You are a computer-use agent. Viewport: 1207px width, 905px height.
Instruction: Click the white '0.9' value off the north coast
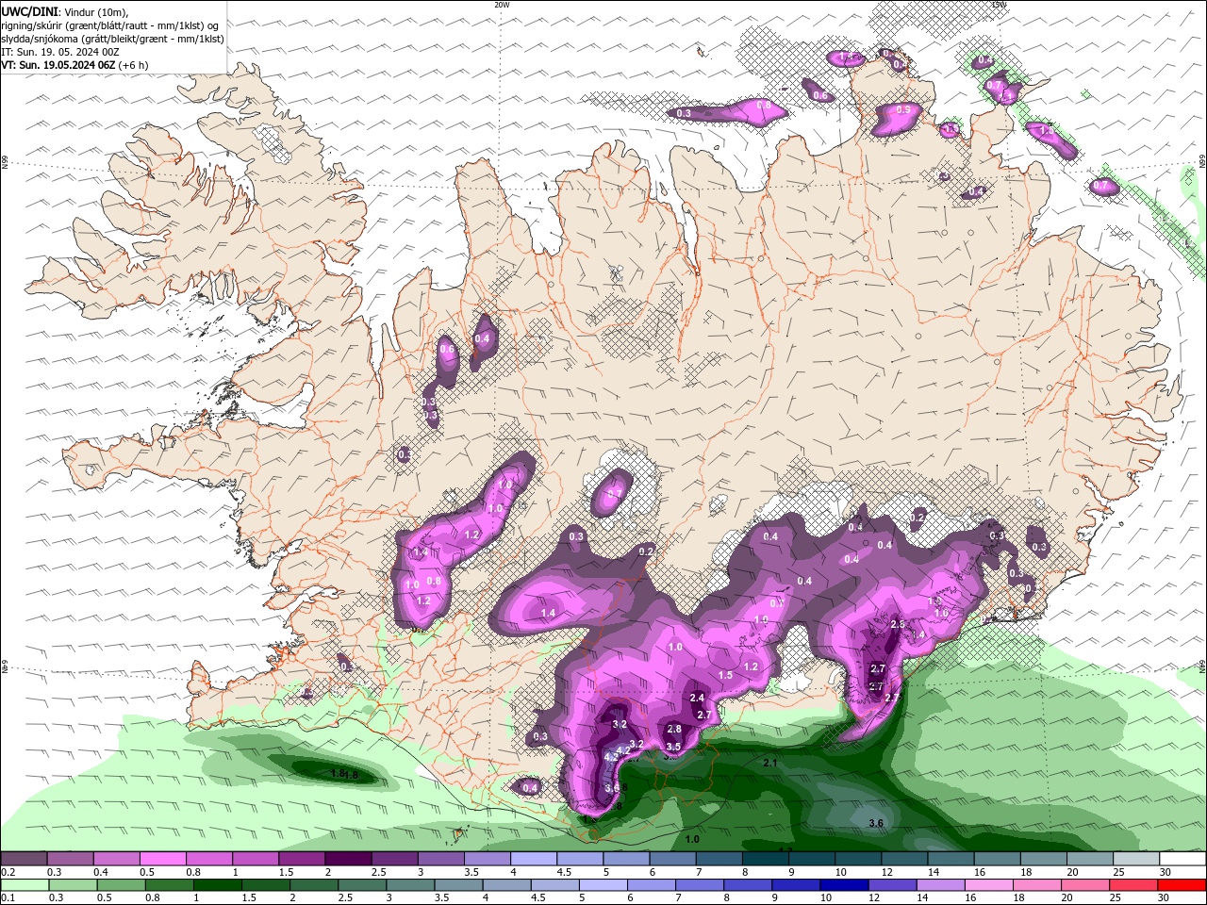tap(903, 110)
